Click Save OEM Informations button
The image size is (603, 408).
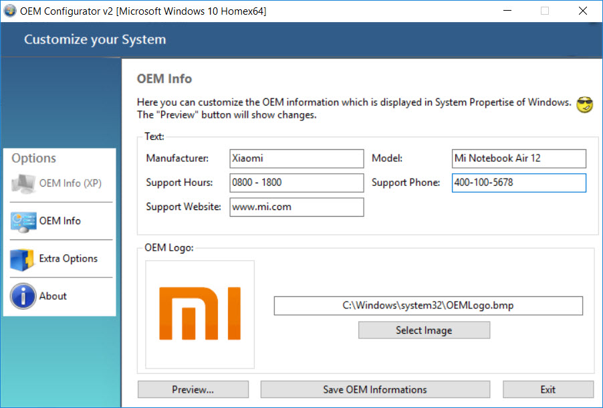(x=375, y=389)
